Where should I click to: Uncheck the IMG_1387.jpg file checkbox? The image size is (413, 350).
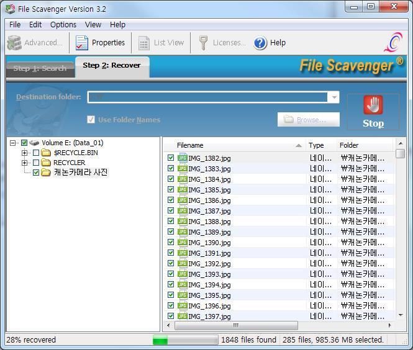coord(171,210)
